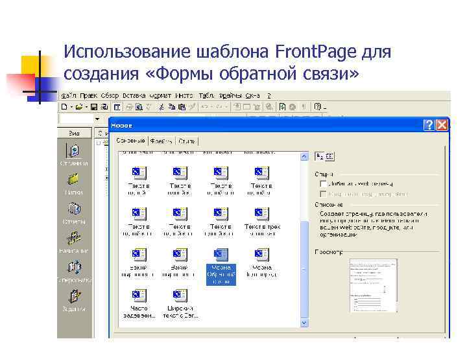This screenshot has height=350, width=467.
Task: Open the New Page dropdown arrow
Action: click(x=71, y=107)
